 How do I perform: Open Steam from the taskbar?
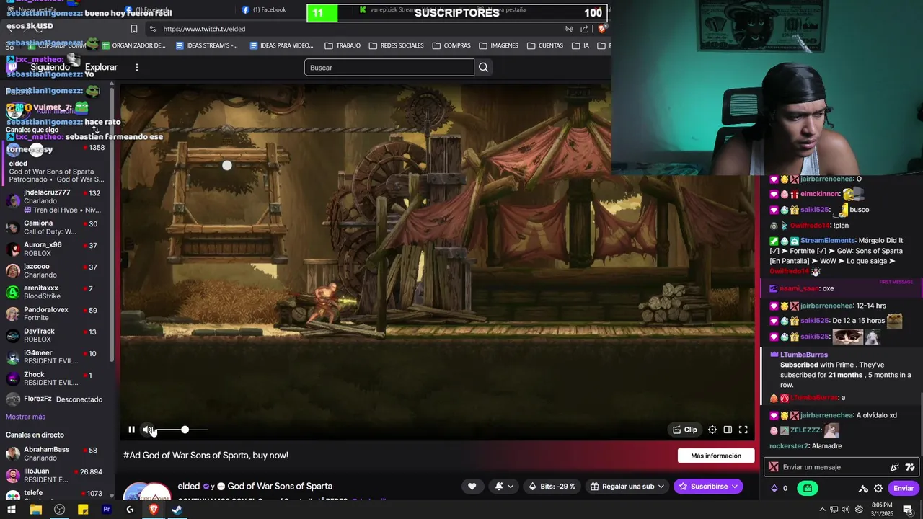point(177,510)
